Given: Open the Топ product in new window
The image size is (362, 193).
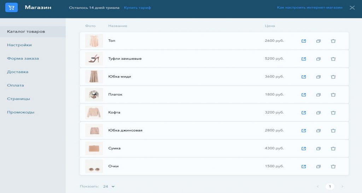Looking at the screenshot, I should coord(303,41).
